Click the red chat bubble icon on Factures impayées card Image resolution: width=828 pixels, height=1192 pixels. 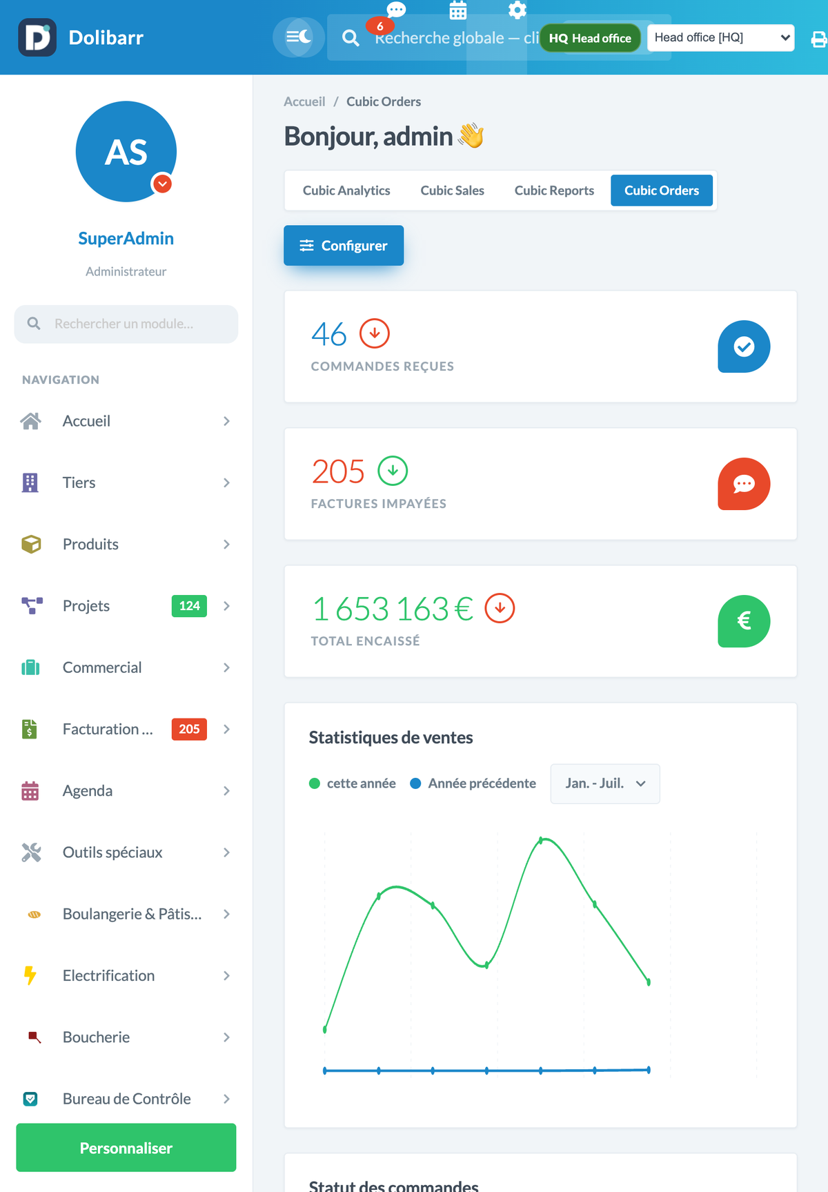coord(744,484)
